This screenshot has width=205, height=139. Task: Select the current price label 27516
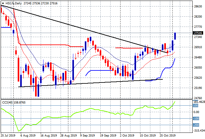coord(198,33)
